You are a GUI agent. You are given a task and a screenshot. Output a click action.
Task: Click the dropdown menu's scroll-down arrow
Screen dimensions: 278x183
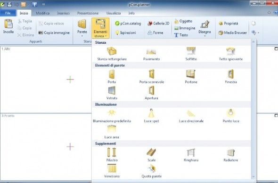(x=253, y=177)
